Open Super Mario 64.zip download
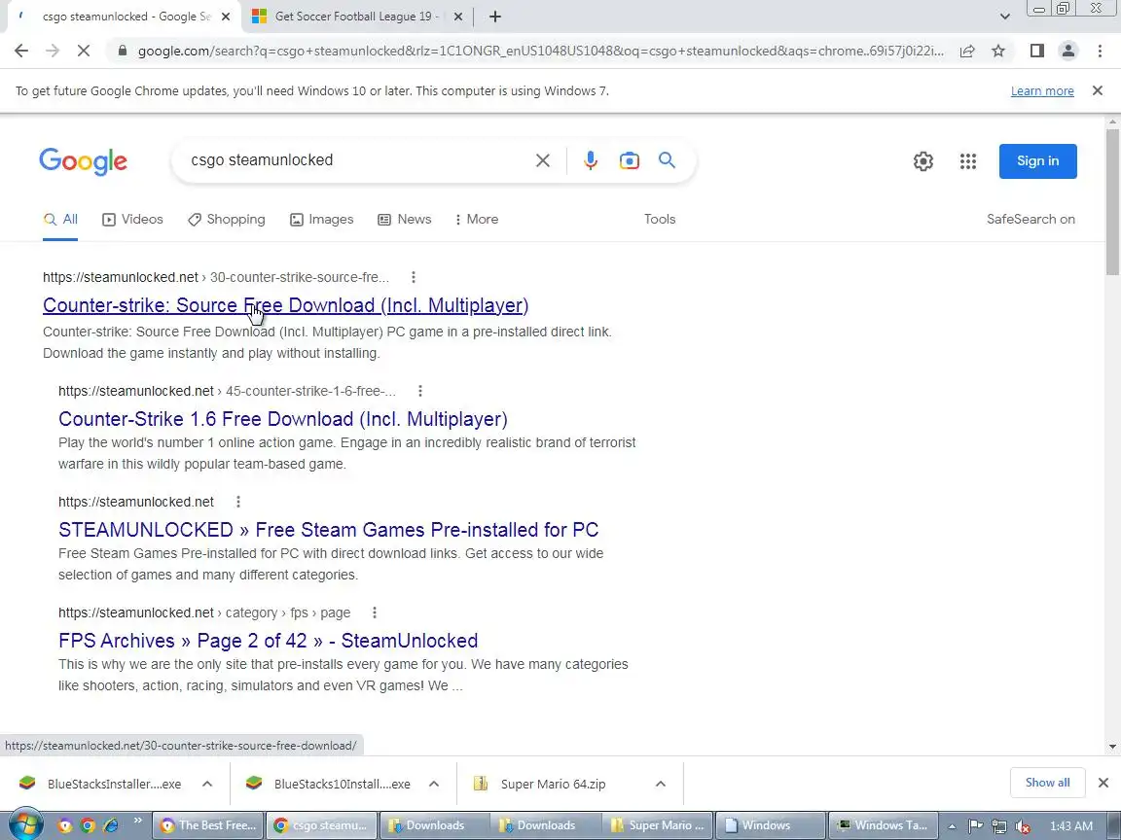The image size is (1121, 840). coord(553,784)
